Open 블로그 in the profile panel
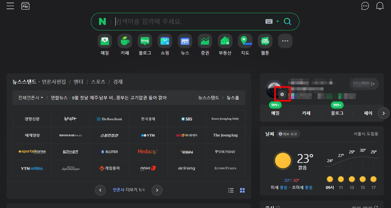The image size is (391, 208). pos(337,113)
